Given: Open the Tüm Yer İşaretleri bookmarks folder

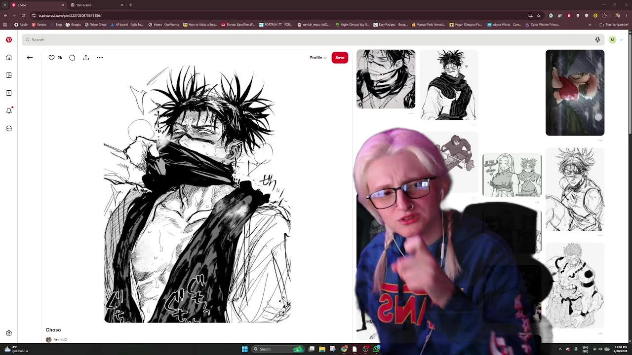Looking at the screenshot, I should (614, 25).
